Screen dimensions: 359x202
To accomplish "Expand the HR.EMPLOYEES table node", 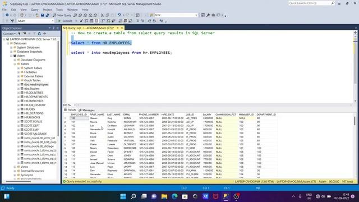I will pyautogui.click(x=19, y=101).
